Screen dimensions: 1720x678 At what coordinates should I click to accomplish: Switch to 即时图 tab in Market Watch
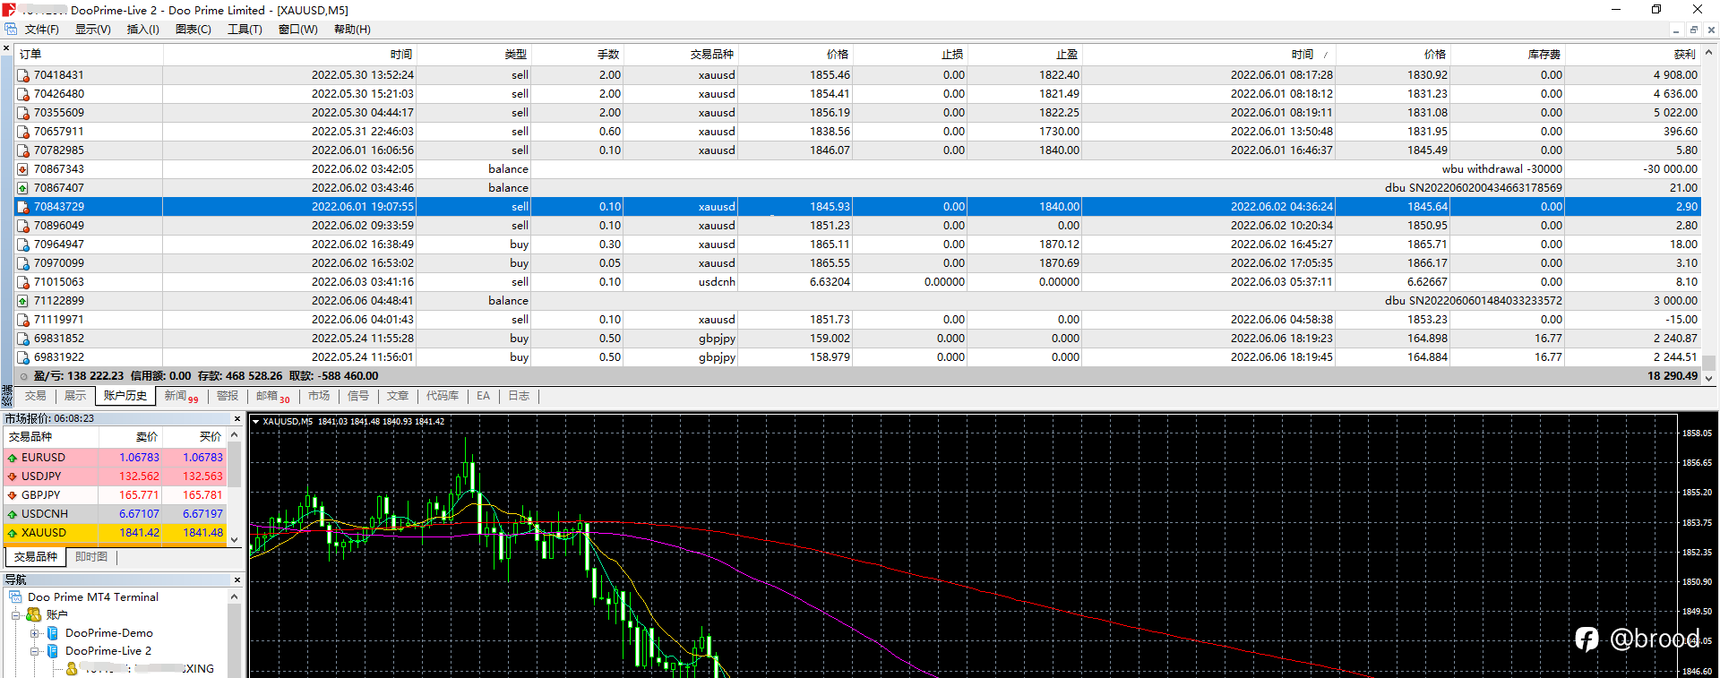pyautogui.click(x=91, y=557)
